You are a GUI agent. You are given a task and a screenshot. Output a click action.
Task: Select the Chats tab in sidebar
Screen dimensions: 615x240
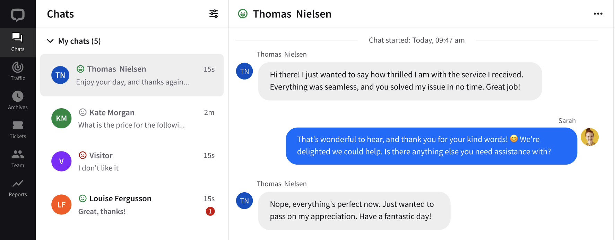click(18, 42)
